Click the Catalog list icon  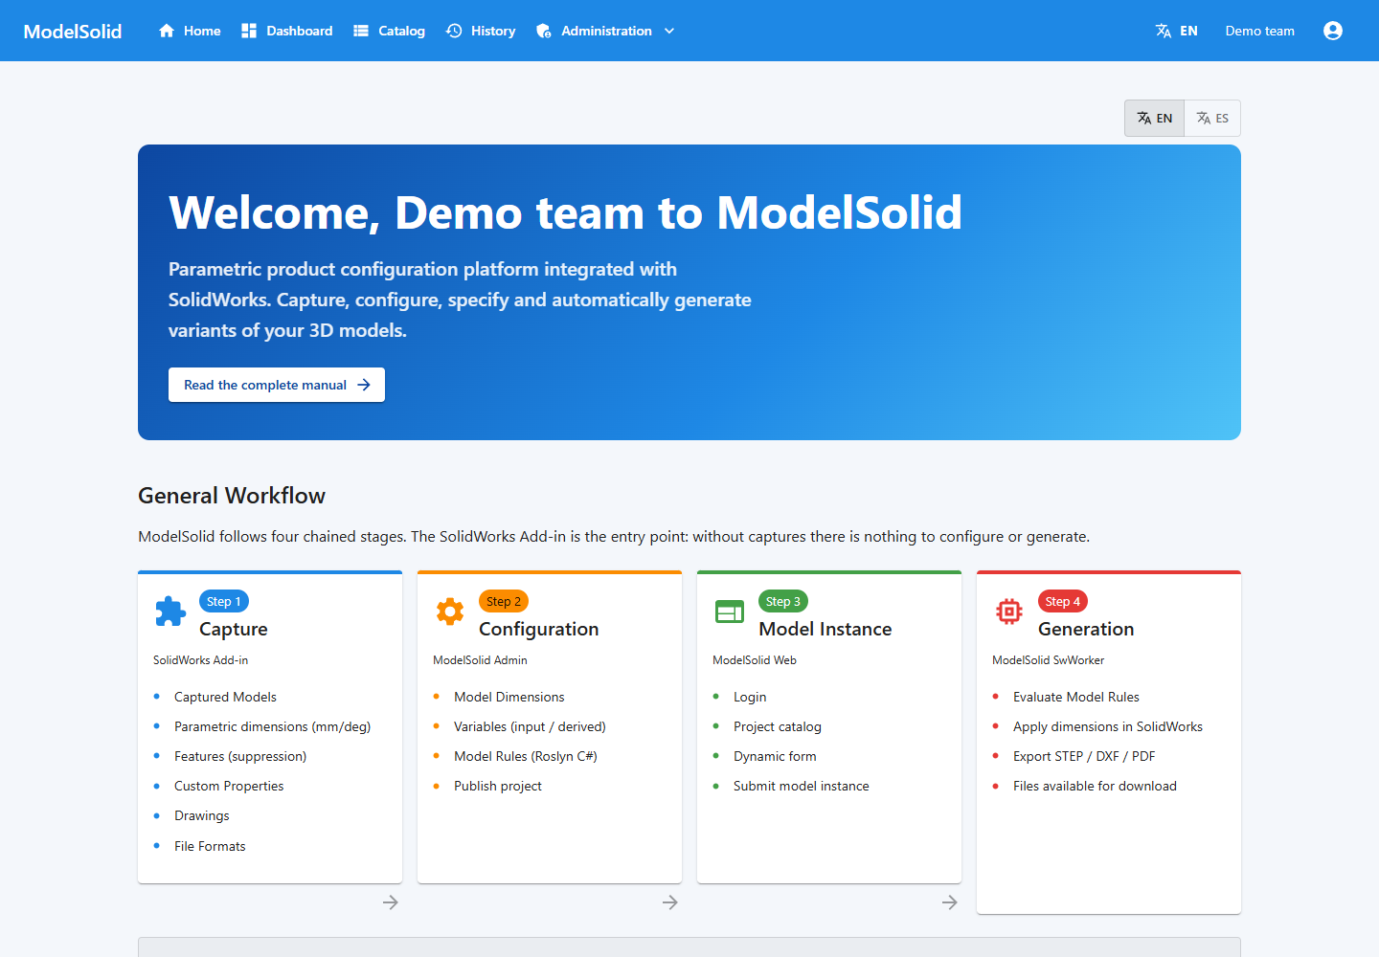pos(361,31)
